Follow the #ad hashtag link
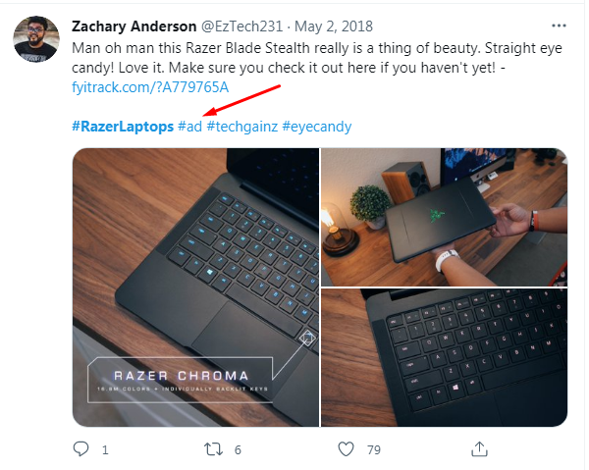This screenshot has width=589, height=470. pyautogui.click(x=189, y=127)
